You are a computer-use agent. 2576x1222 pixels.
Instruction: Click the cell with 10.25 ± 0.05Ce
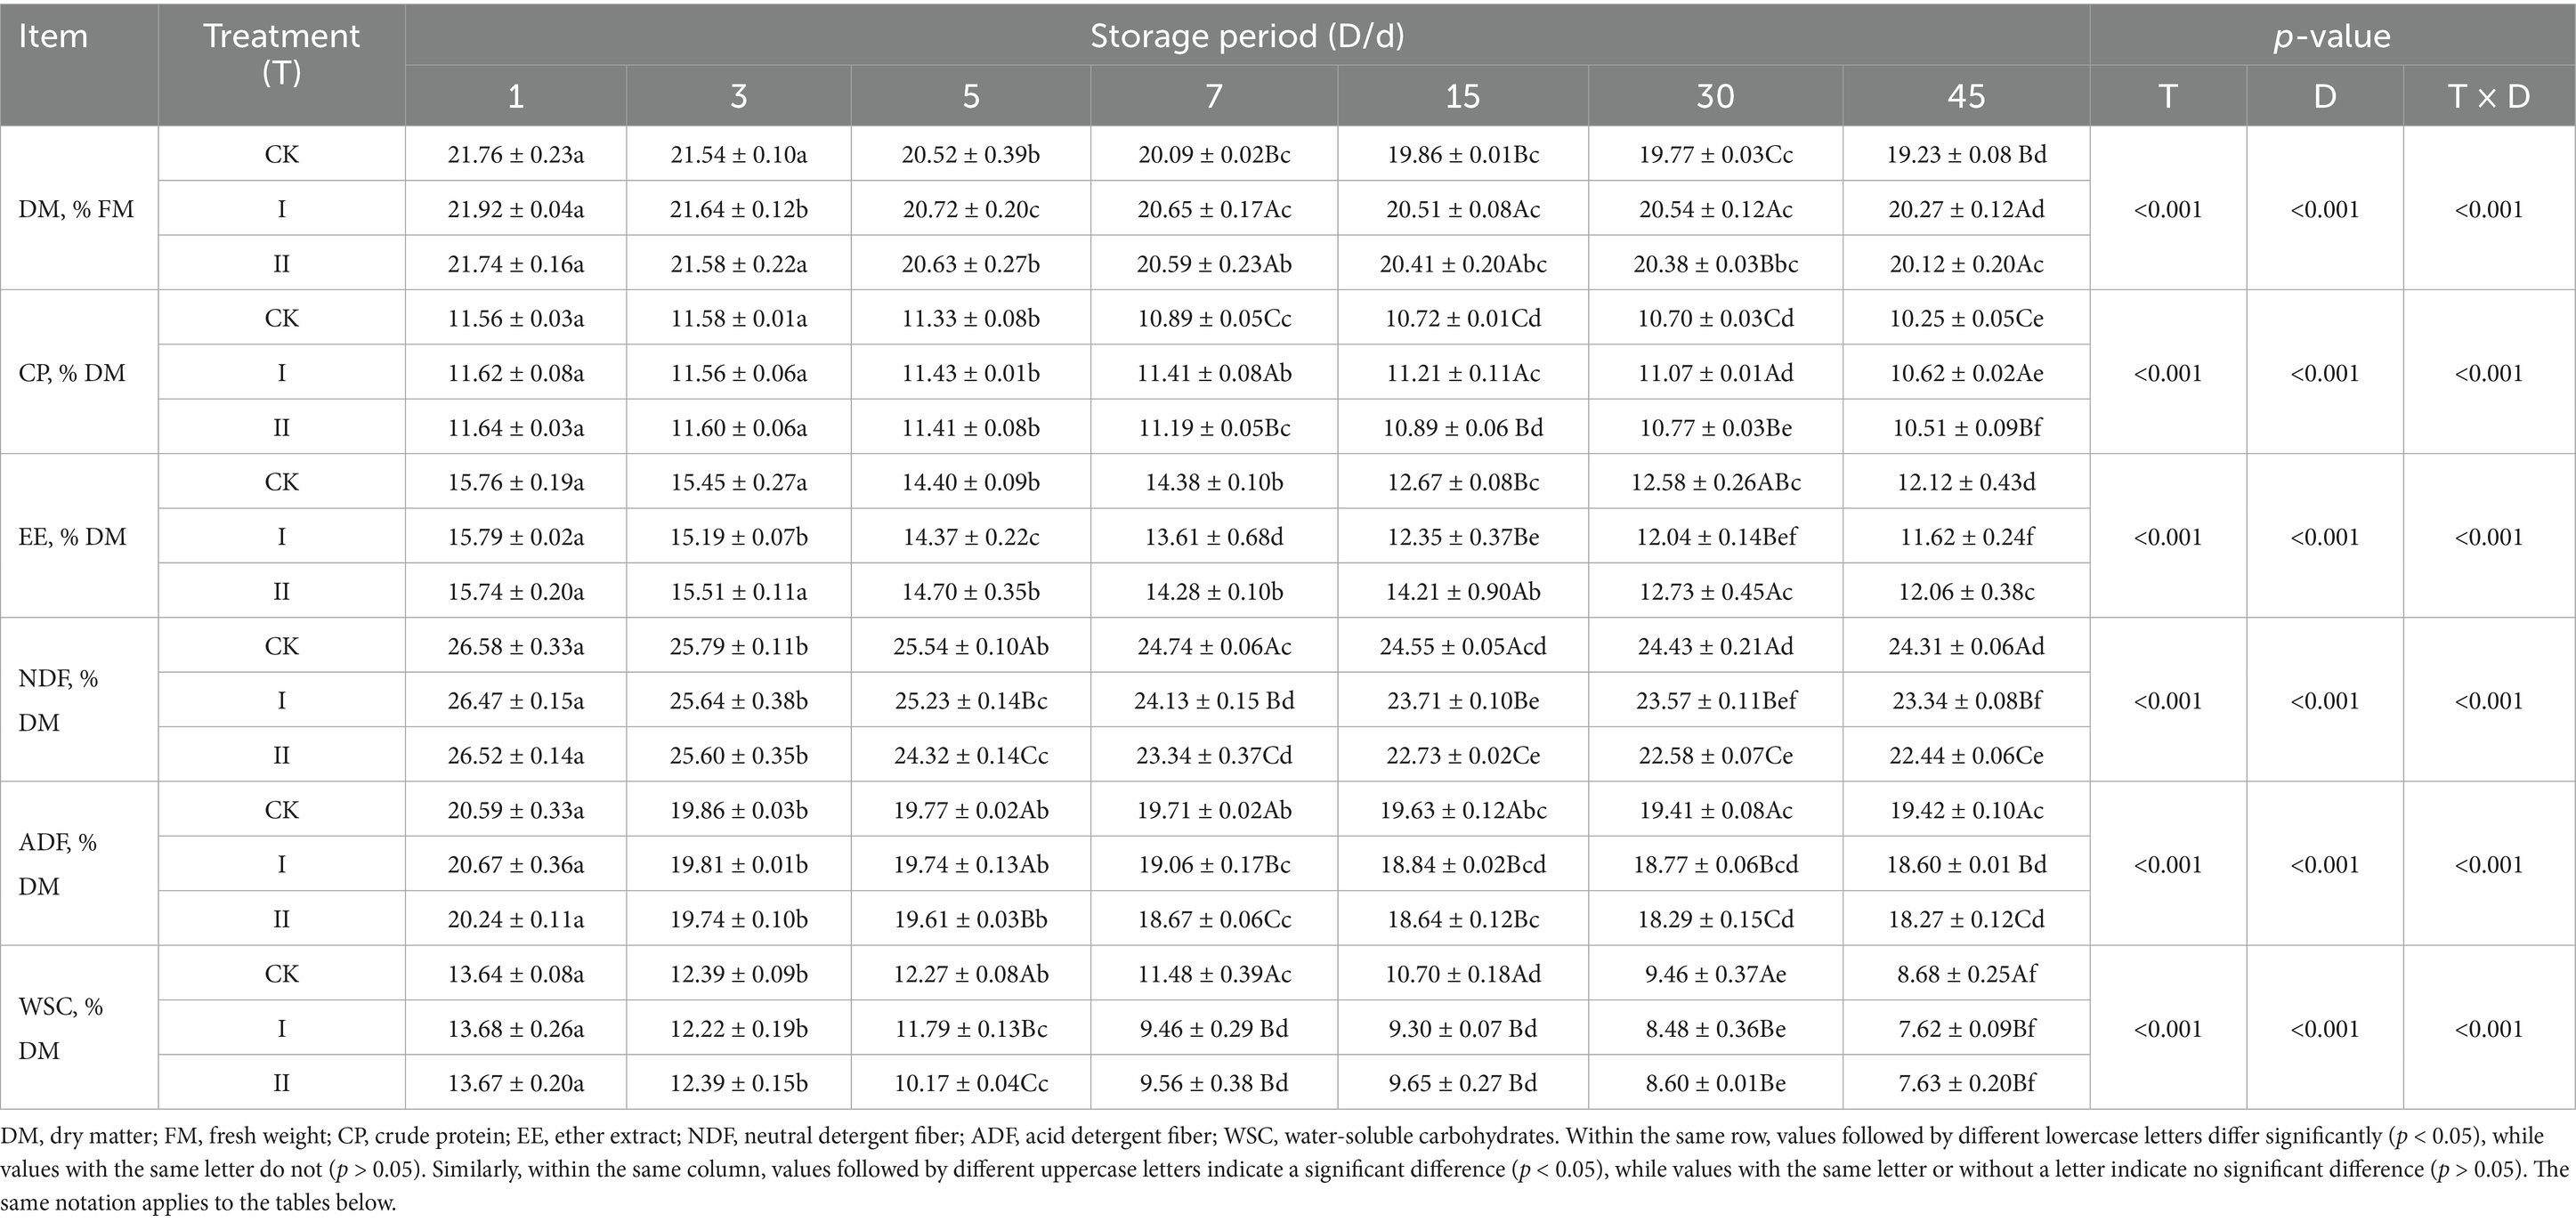pyautogui.click(x=1965, y=319)
